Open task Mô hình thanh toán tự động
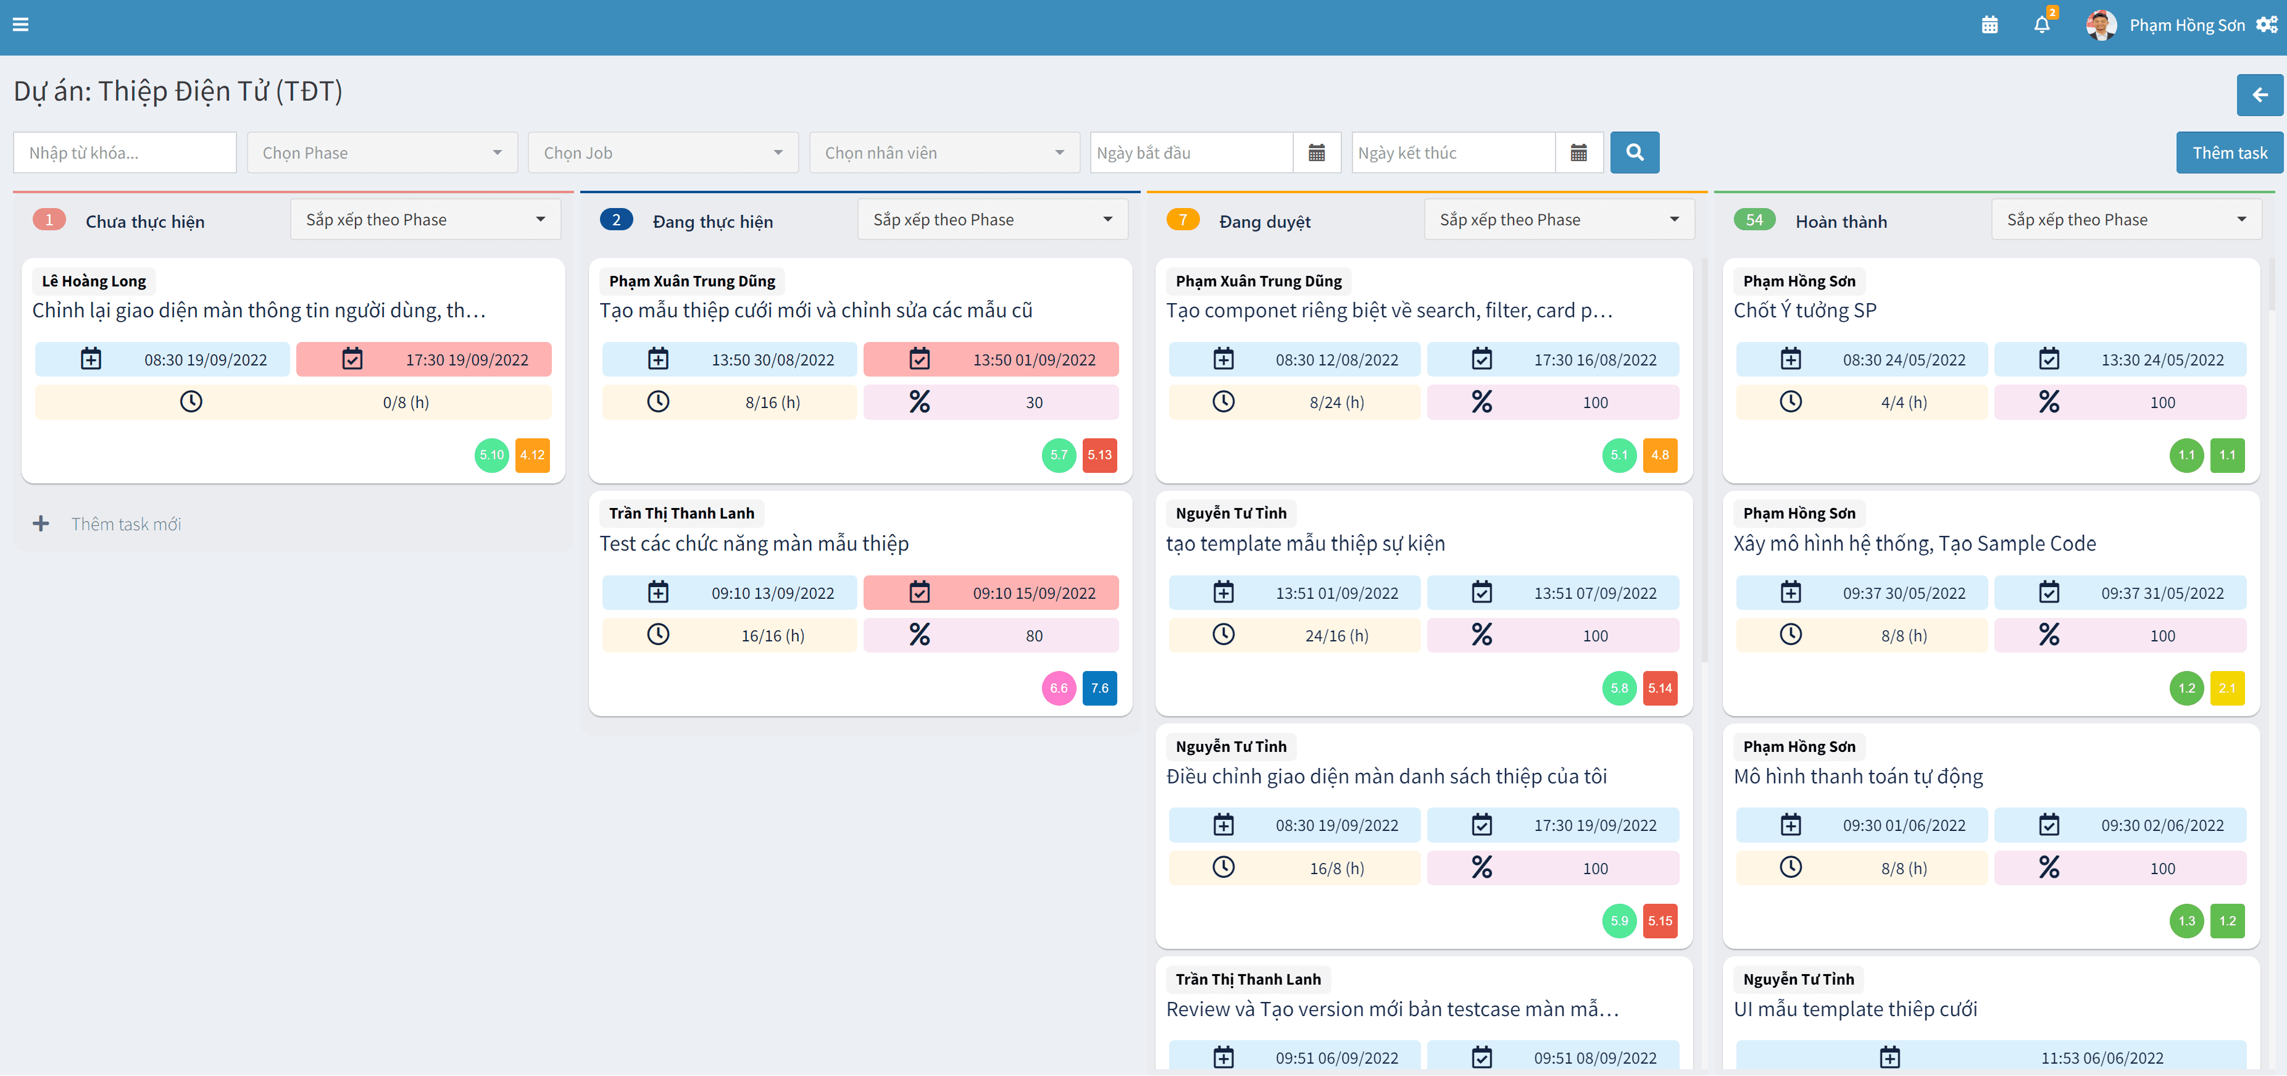Image resolution: width=2287 pixels, height=1076 pixels. [x=1857, y=776]
